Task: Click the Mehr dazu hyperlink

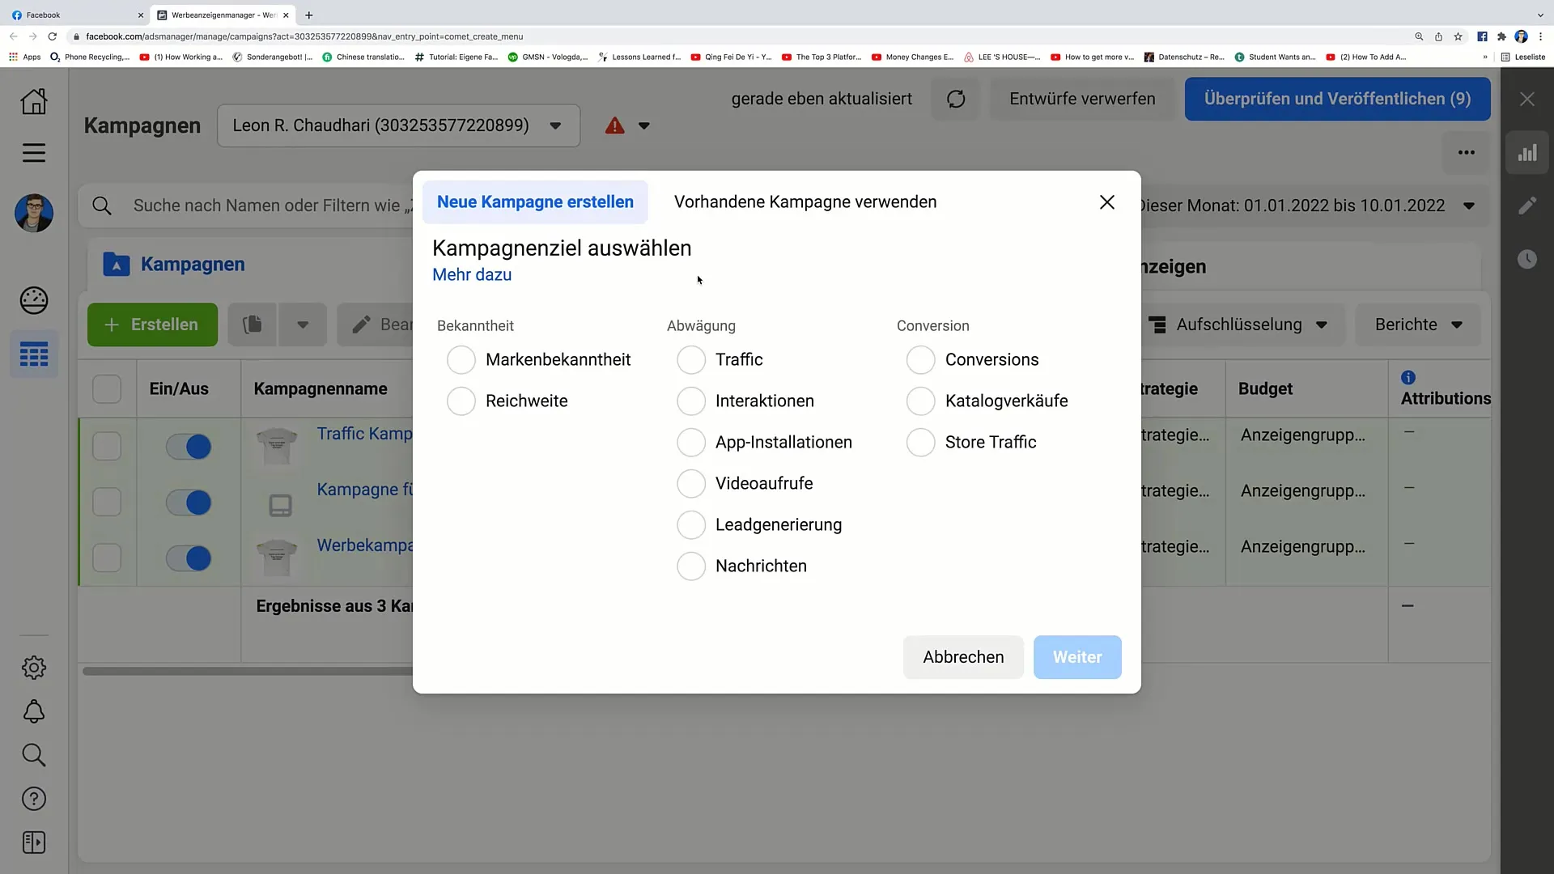Action: point(472,274)
